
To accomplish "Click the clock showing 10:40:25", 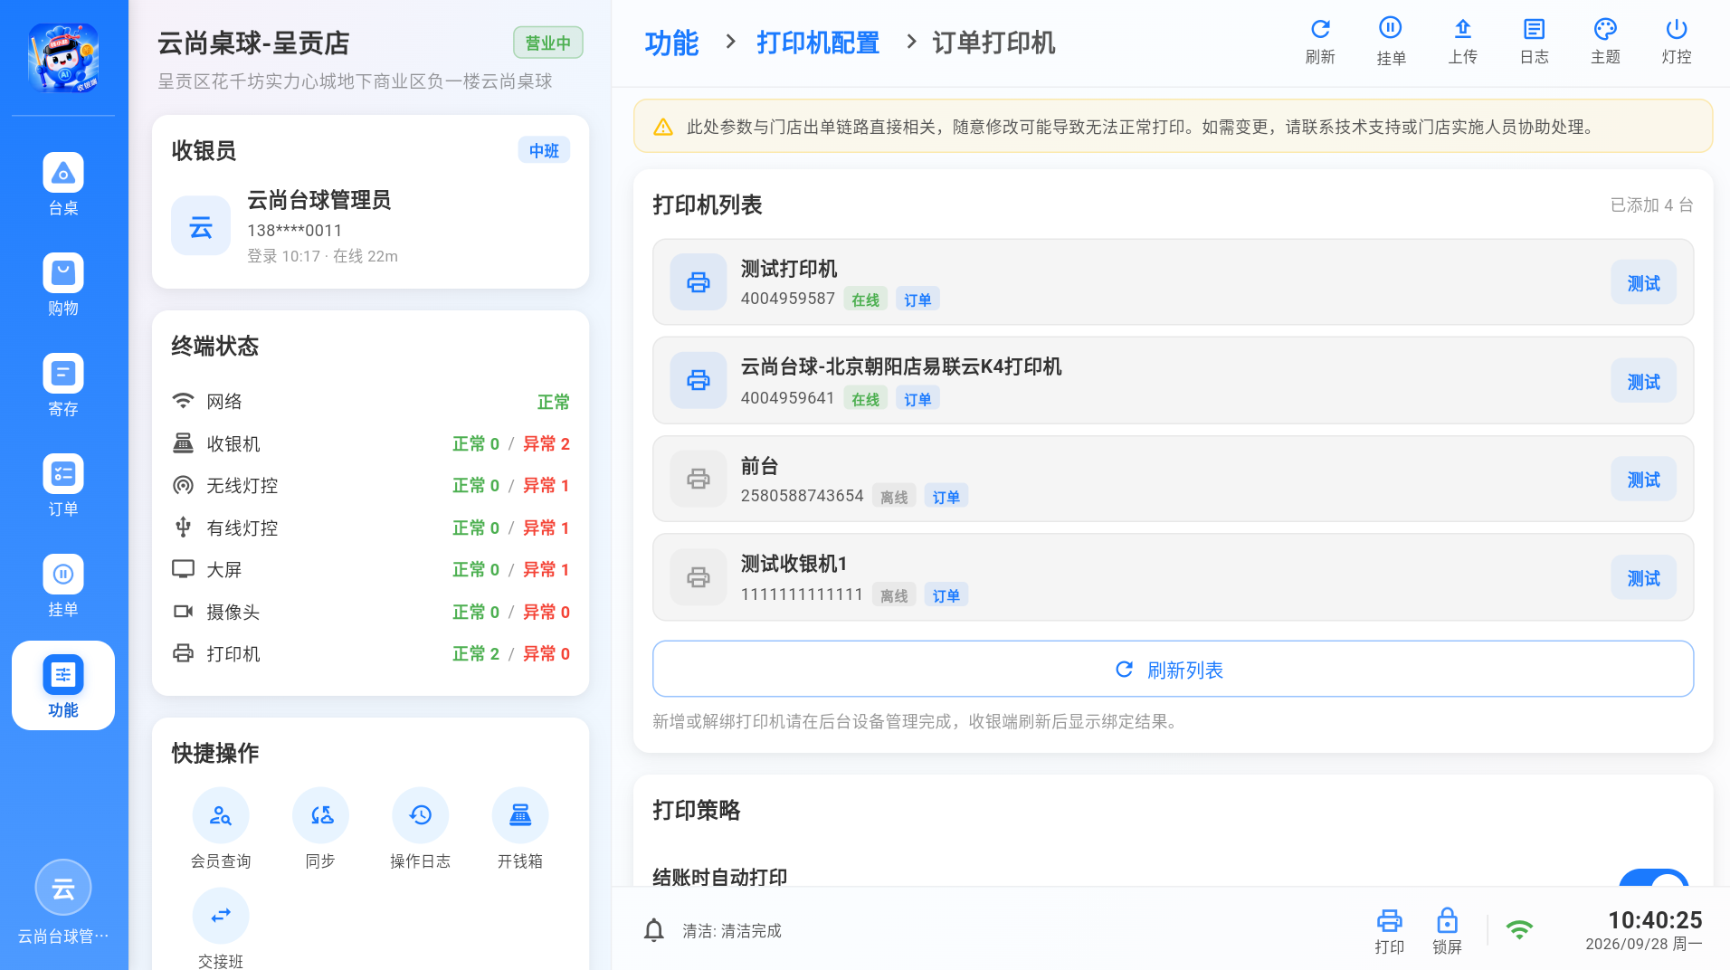I will tap(1655, 920).
